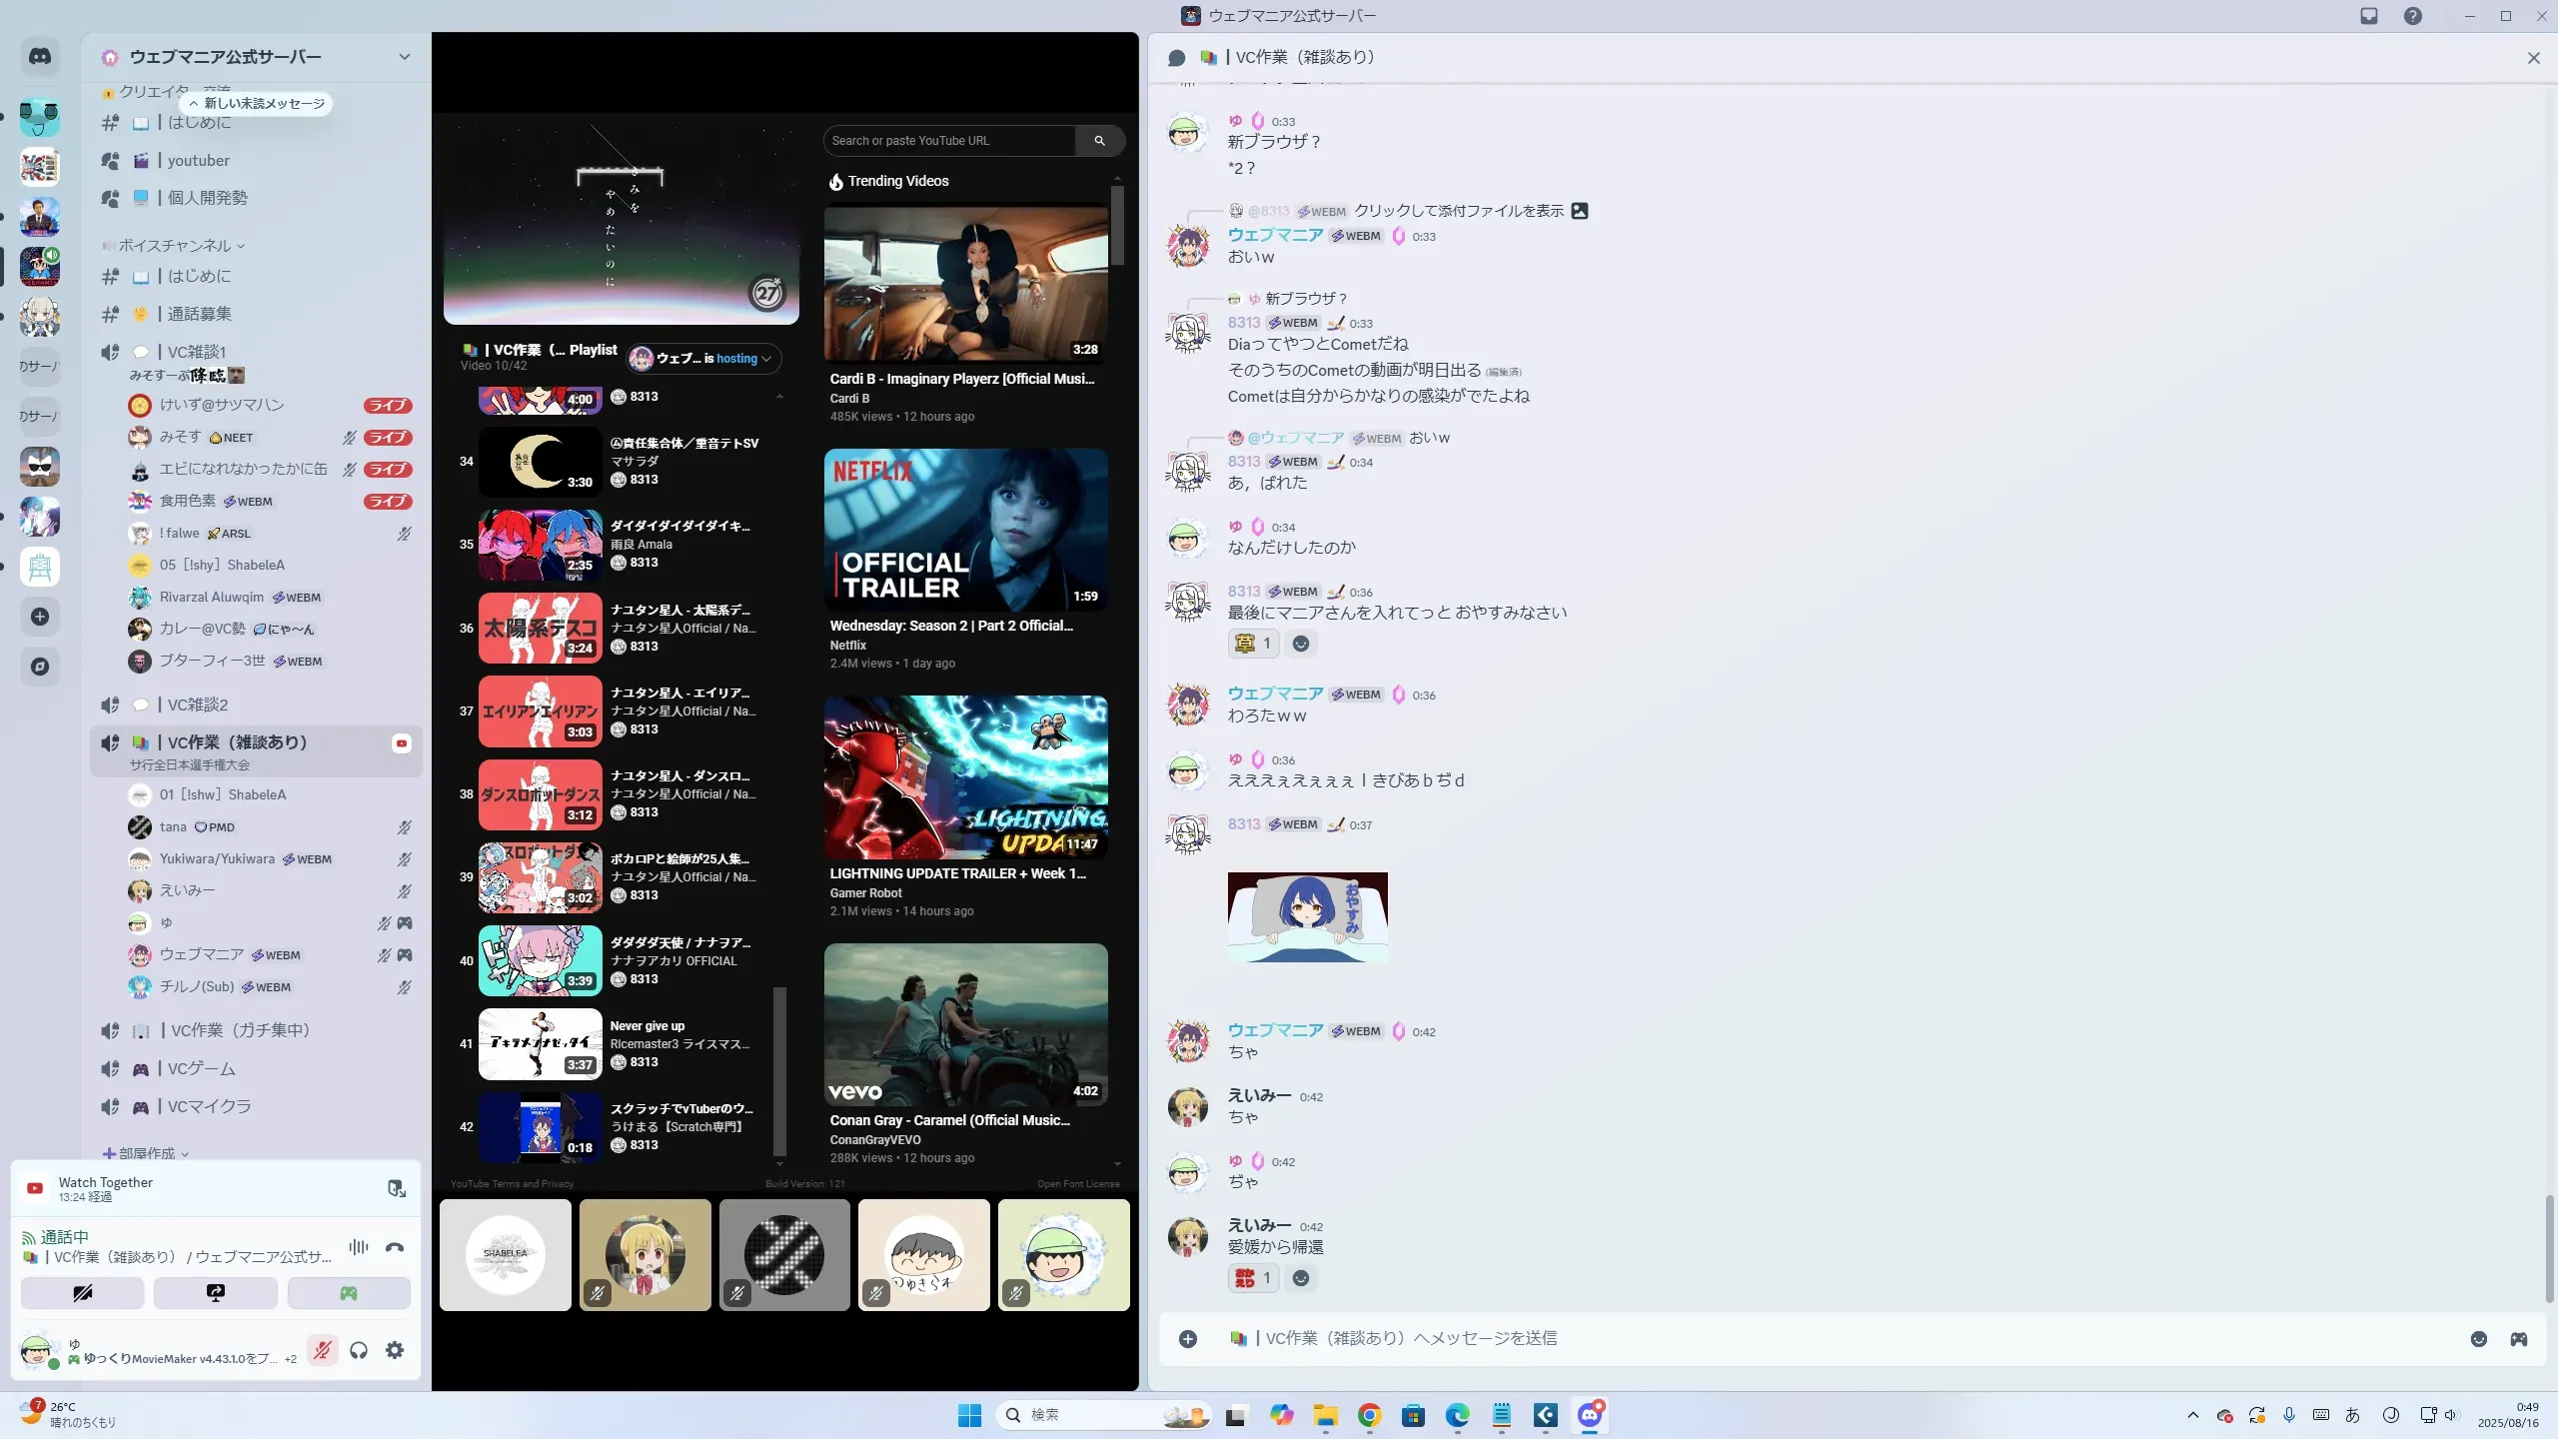Jump to 新しい未読メッセージ
Screen dimensions: 2558x1439
pos(257,104)
